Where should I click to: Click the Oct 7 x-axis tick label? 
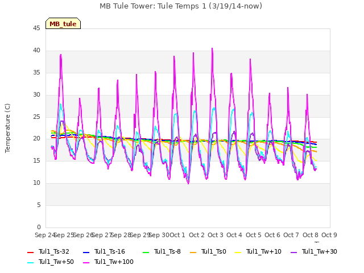[x=291, y=235]
